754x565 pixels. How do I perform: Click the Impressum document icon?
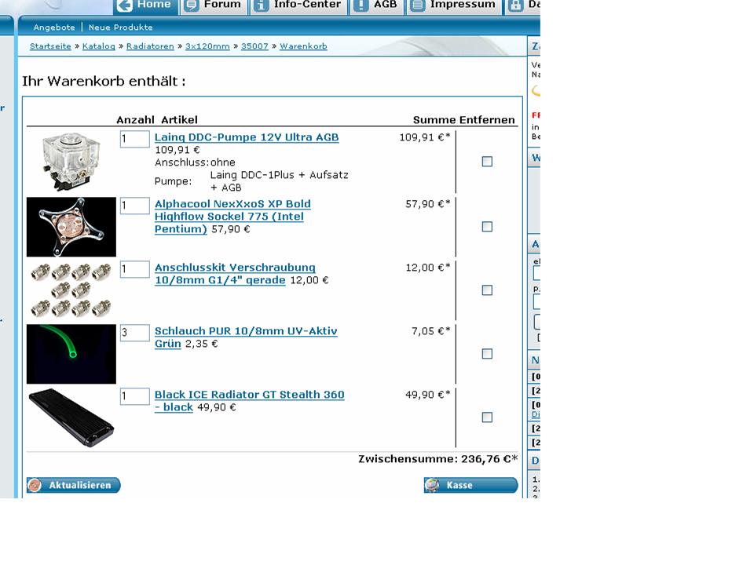tap(417, 5)
